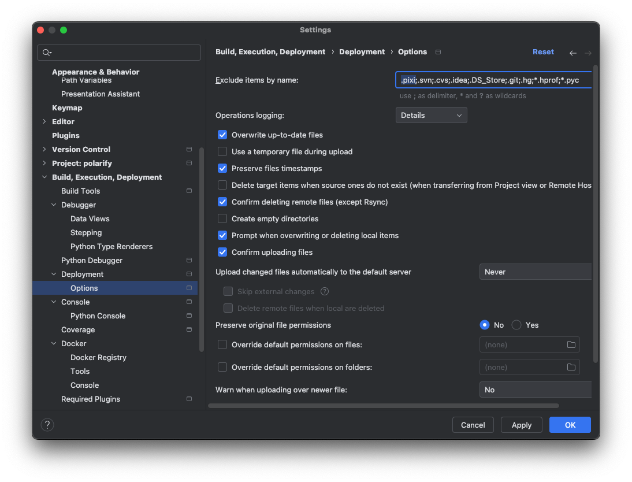Select Data Views under Debugger
The width and height of the screenshot is (632, 482).
click(90, 218)
